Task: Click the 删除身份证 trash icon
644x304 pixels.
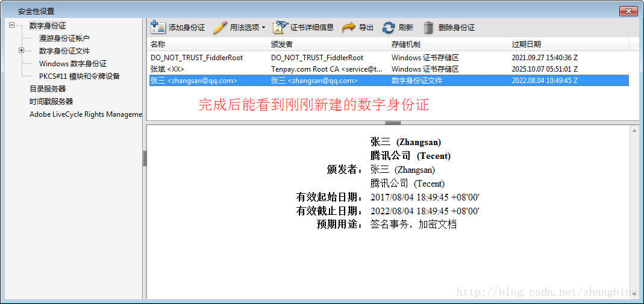Action: coord(428,28)
